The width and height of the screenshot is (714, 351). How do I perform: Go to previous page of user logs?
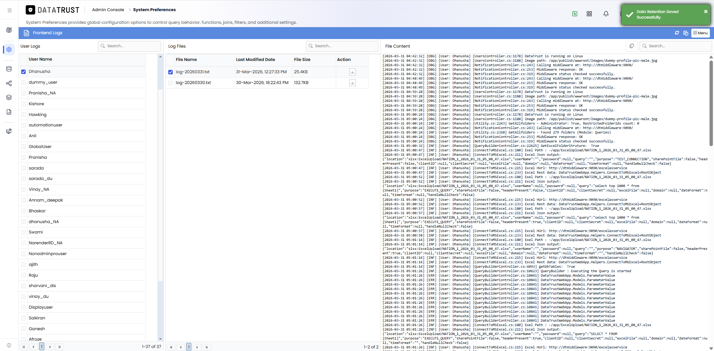[x=33, y=347]
